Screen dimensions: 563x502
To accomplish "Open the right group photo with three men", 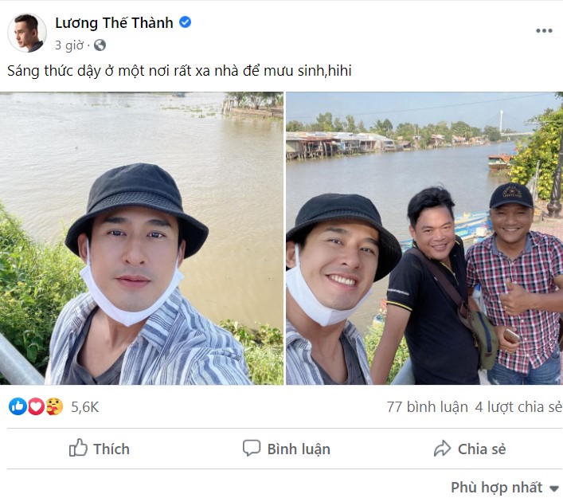I will [424, 238].
